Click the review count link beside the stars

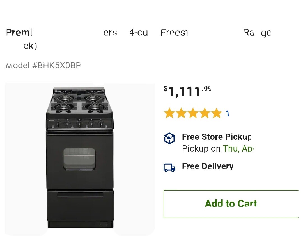click(228, 113)
